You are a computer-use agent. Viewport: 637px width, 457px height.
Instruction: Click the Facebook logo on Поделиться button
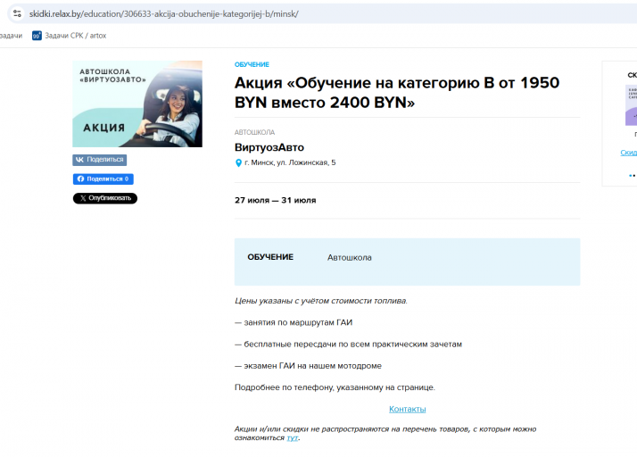pyautogui.click(x=80, y=179)
